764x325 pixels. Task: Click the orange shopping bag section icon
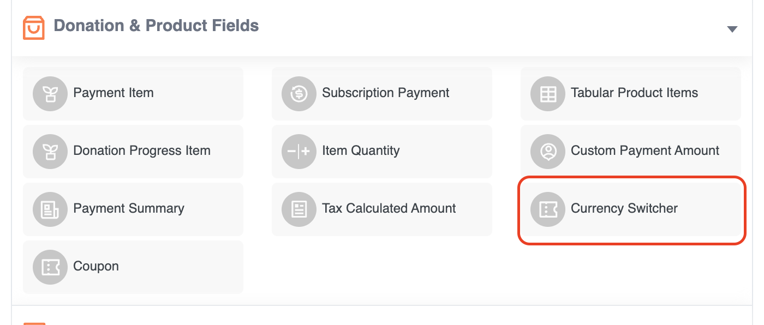coord(33,26)
